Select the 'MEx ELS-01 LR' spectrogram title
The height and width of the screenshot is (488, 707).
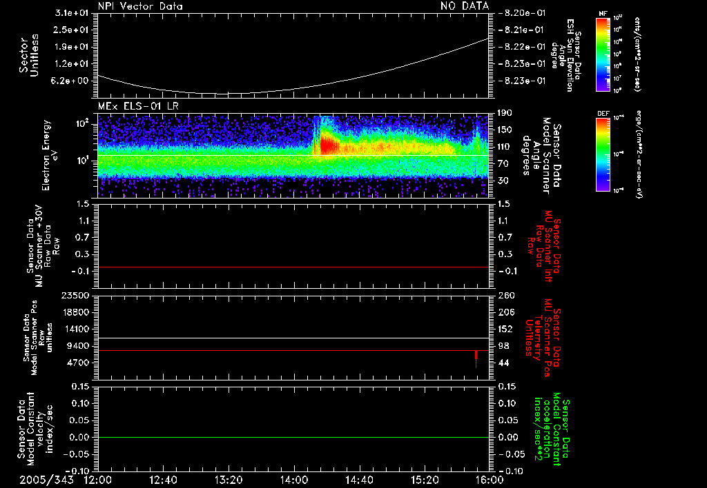[138, 106]
